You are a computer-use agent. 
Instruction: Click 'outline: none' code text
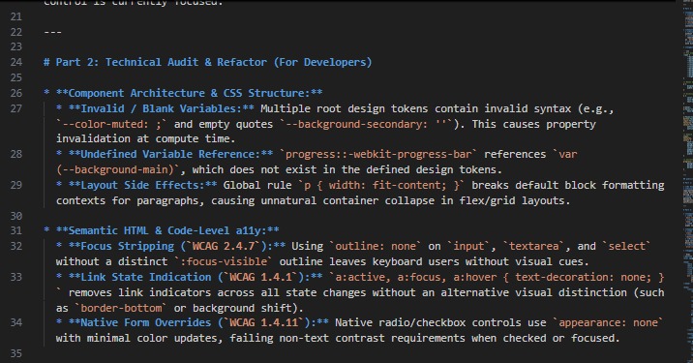coord(376,246)
